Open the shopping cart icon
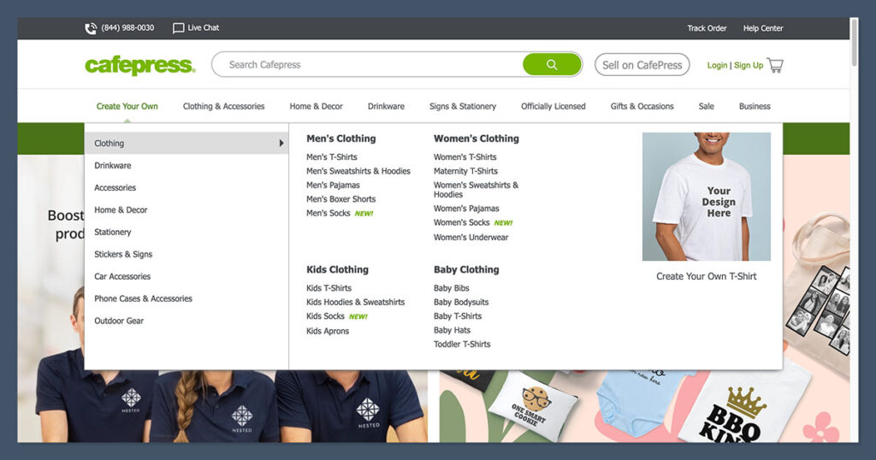The width and height of the screenshot is (876, 460). click(x=775, y=65)
